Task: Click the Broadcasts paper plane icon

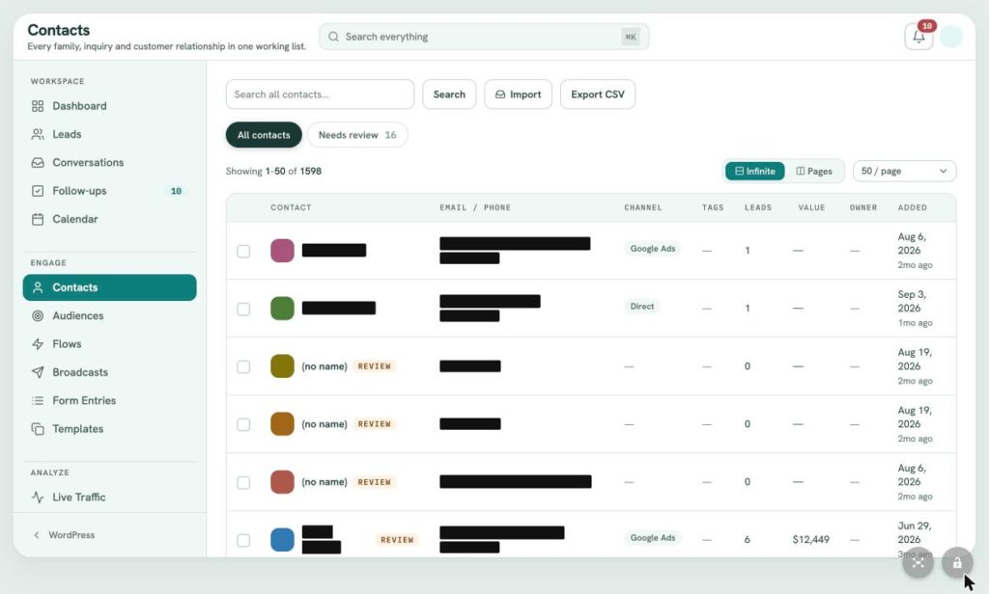Action: pos(38,372)
